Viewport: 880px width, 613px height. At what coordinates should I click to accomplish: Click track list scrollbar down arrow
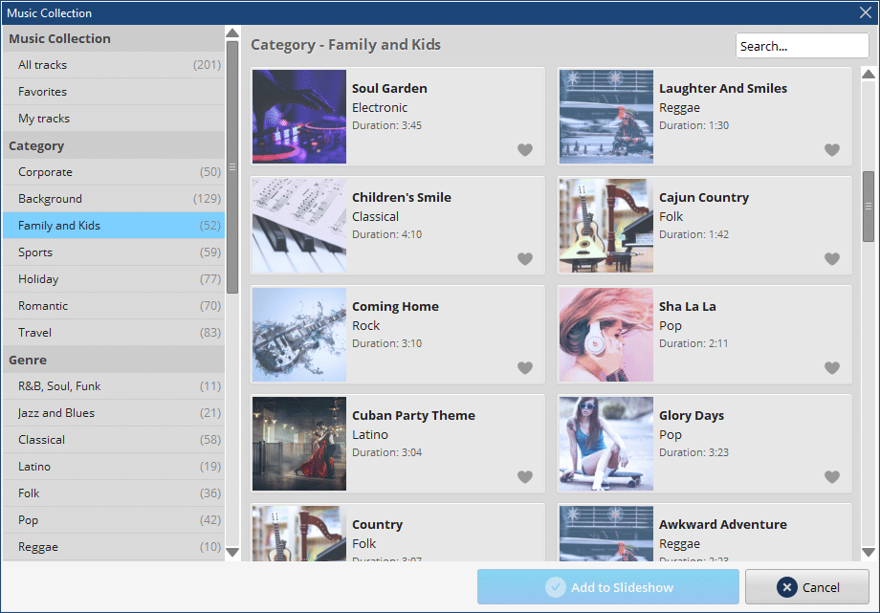pos(869,553)
